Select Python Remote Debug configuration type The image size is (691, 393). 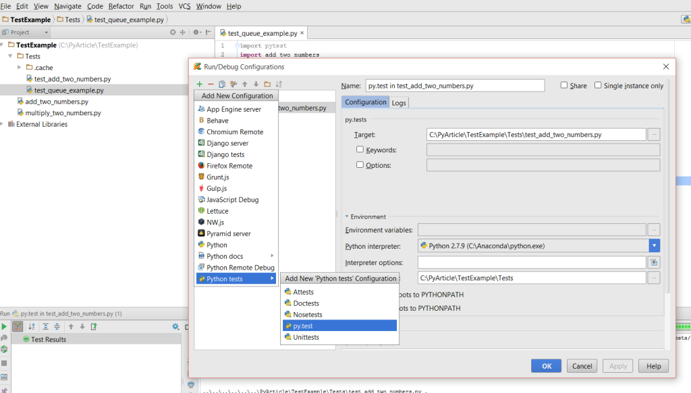point(236,268)
